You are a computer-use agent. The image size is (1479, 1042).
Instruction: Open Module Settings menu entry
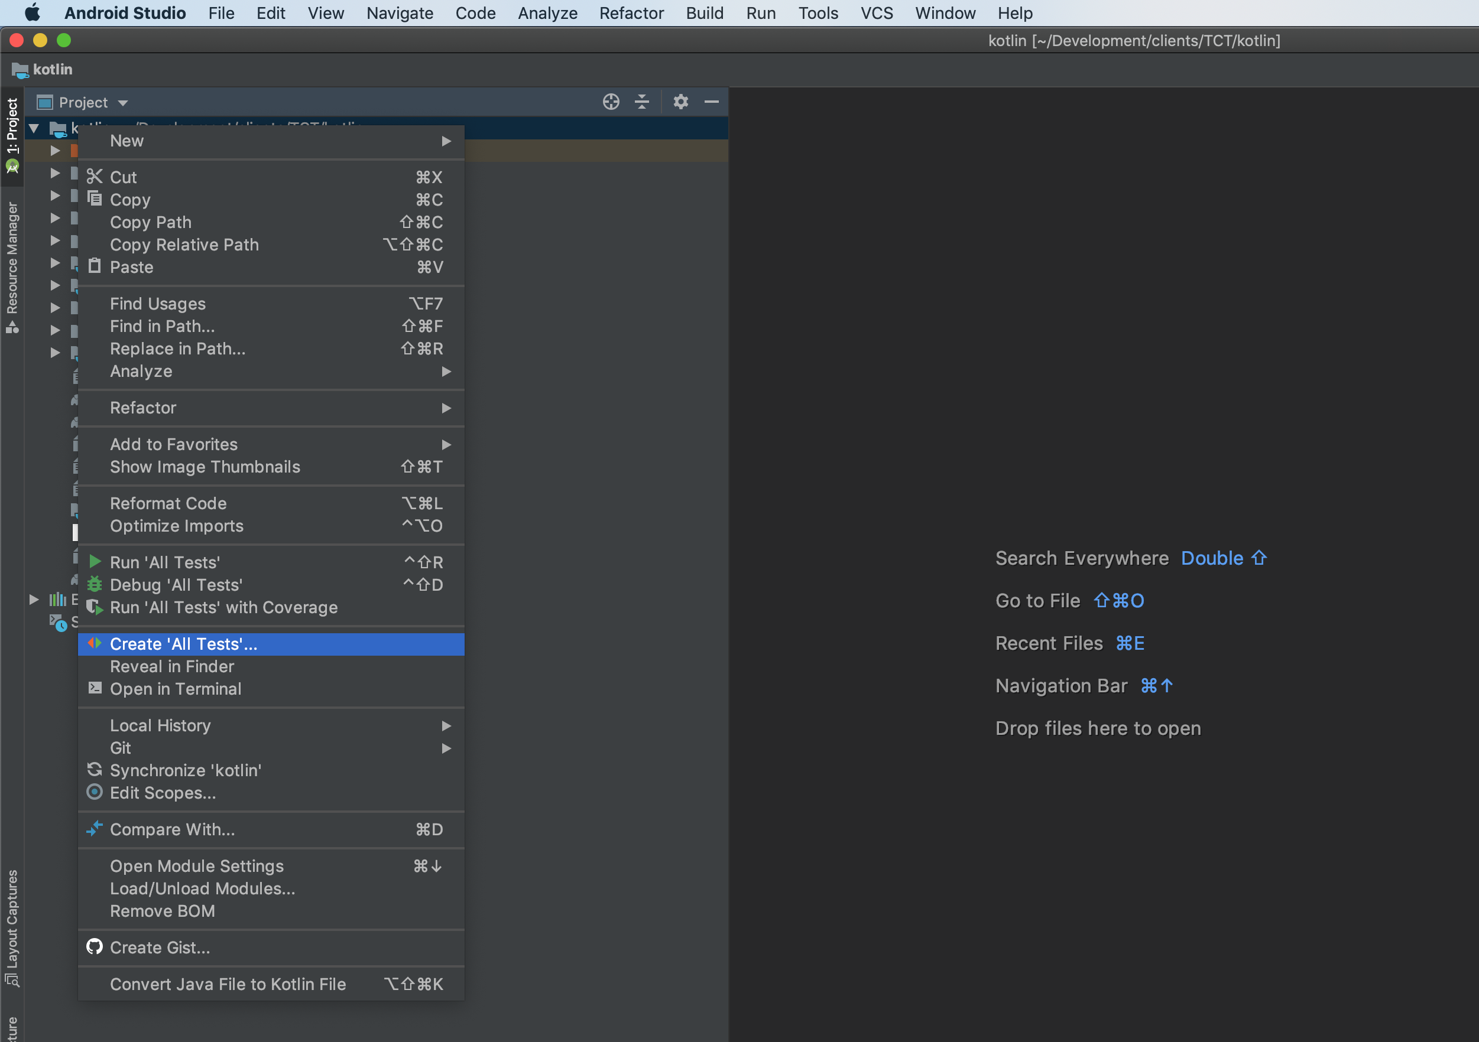point(271,865)
